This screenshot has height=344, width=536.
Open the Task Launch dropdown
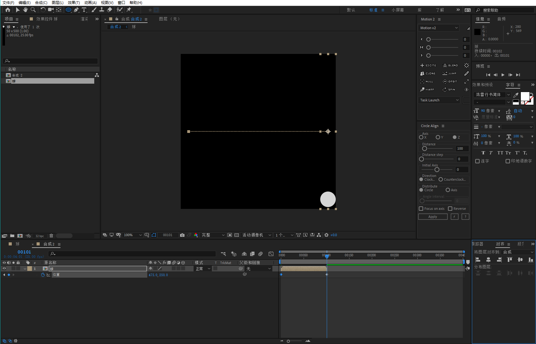(x=439, y=100)
